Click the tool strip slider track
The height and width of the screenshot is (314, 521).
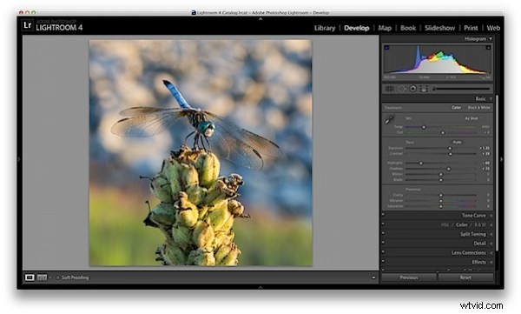click(x=462, y=89)
